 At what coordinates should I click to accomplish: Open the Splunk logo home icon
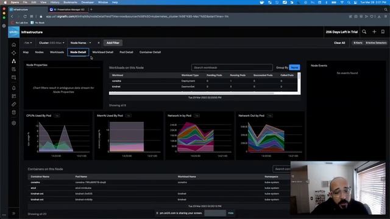click(x=13, y=32)
